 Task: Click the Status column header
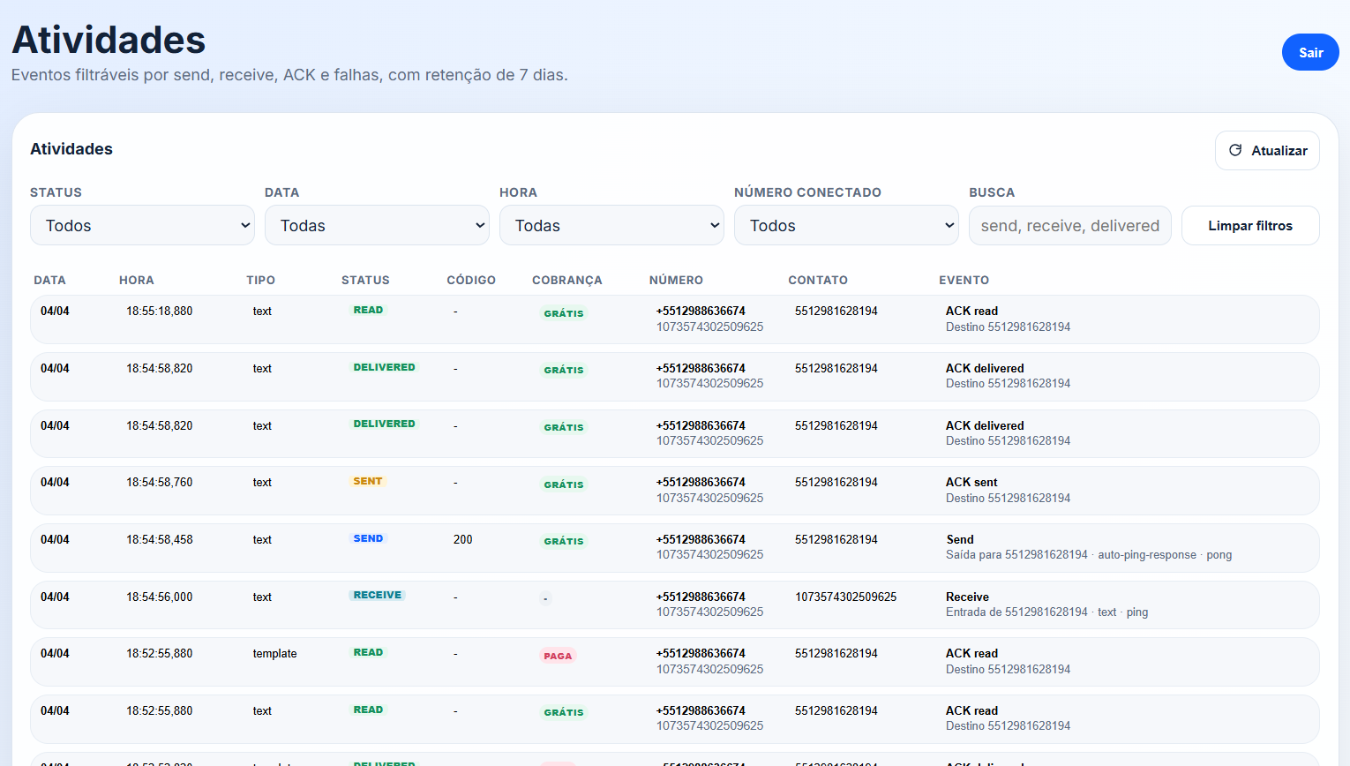[365, 280]
